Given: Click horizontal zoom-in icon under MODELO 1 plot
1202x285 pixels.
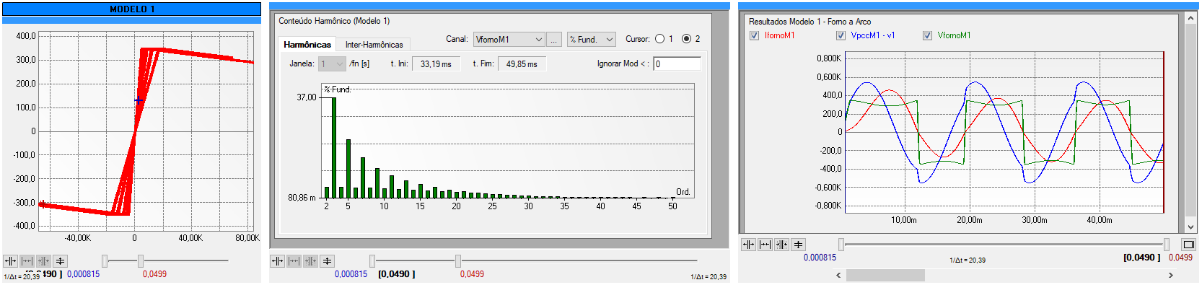Looking at the screenshot, I should tap(10, 261).
